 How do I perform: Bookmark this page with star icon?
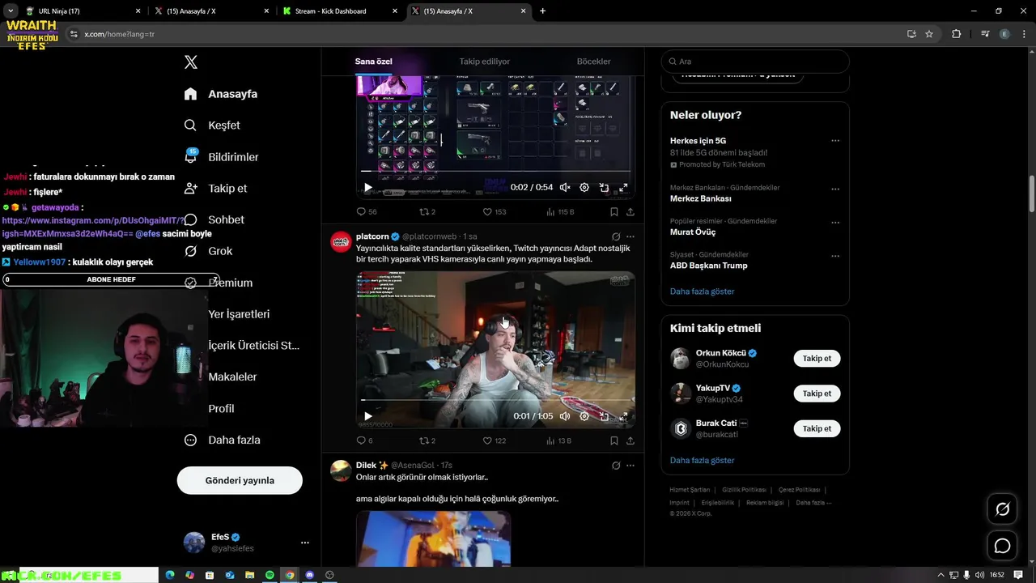[x=929, y=34]
